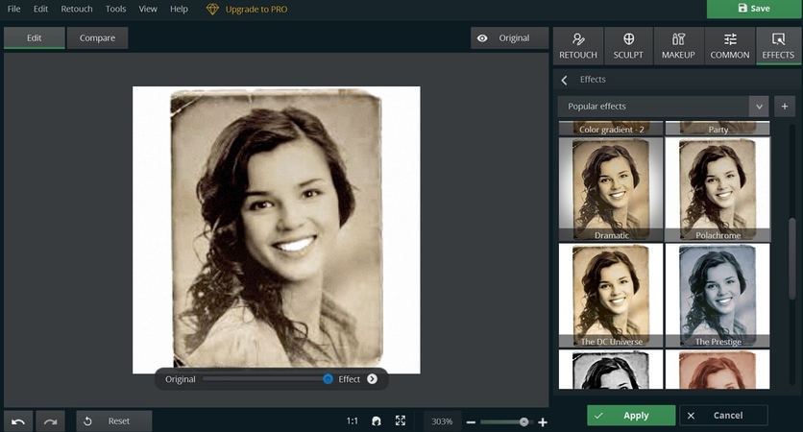Add a new effect with plus button

coord(785,107)
